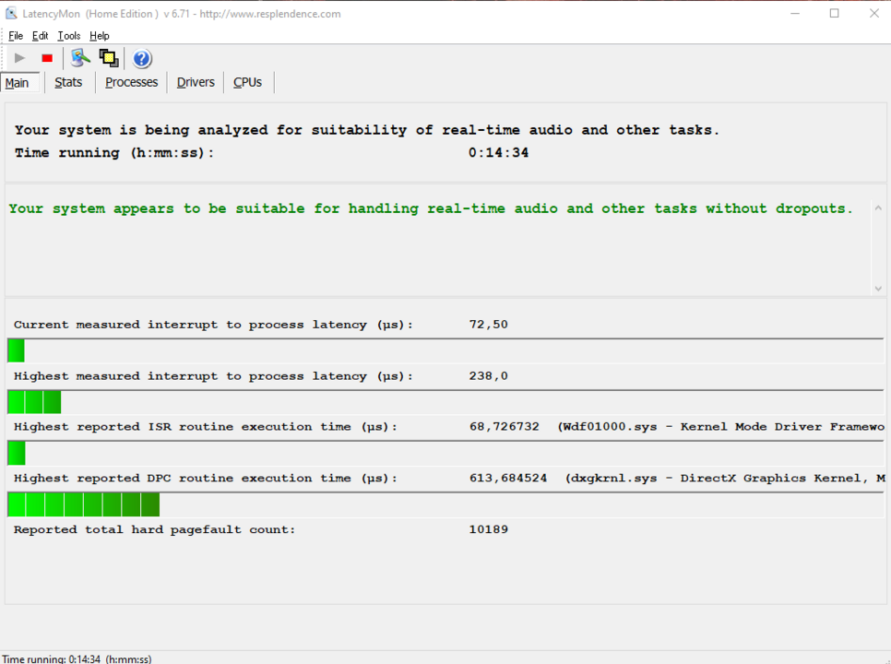Select the current latency value 72,50
891x664 pixels.
pos(489,325)
